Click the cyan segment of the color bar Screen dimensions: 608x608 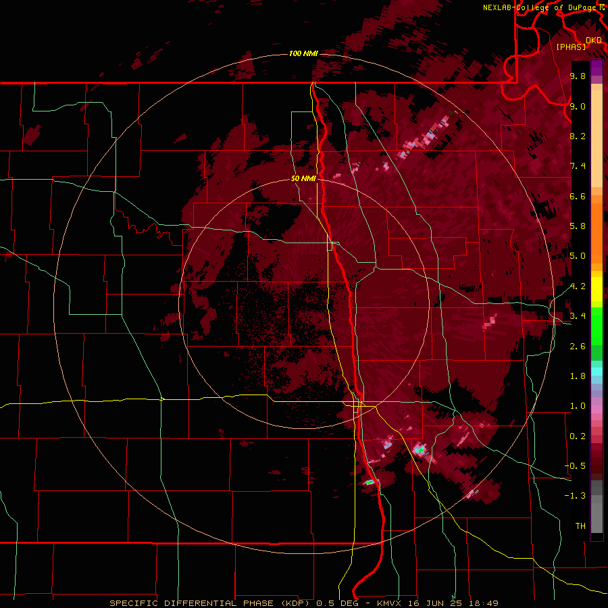click(x=597, y=371)
